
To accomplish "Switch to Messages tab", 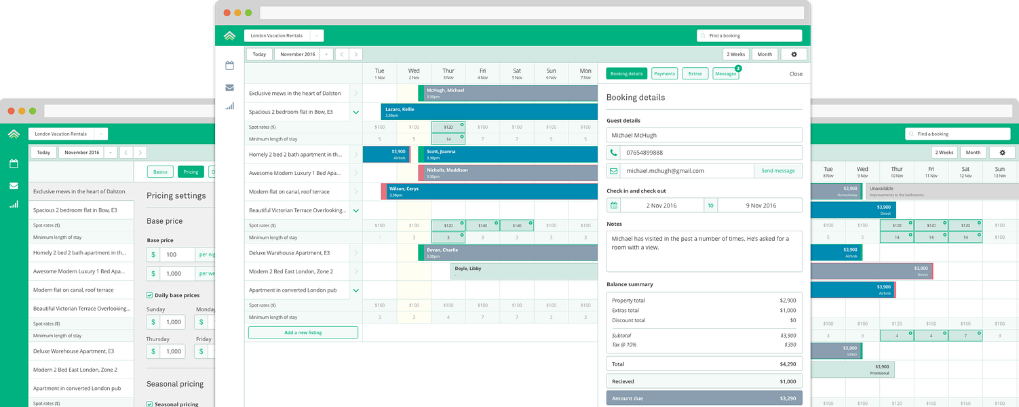I will tap(725, 73).
